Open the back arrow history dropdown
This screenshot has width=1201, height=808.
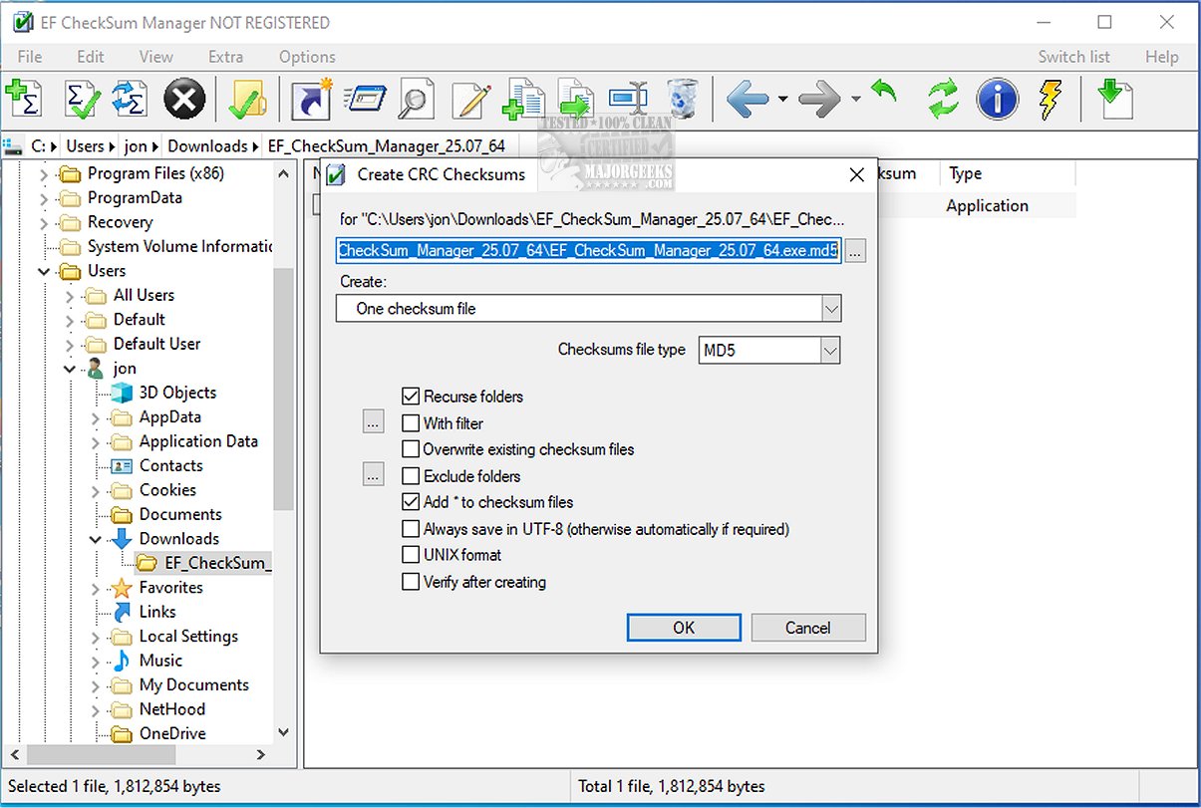(x=782, y=99)
